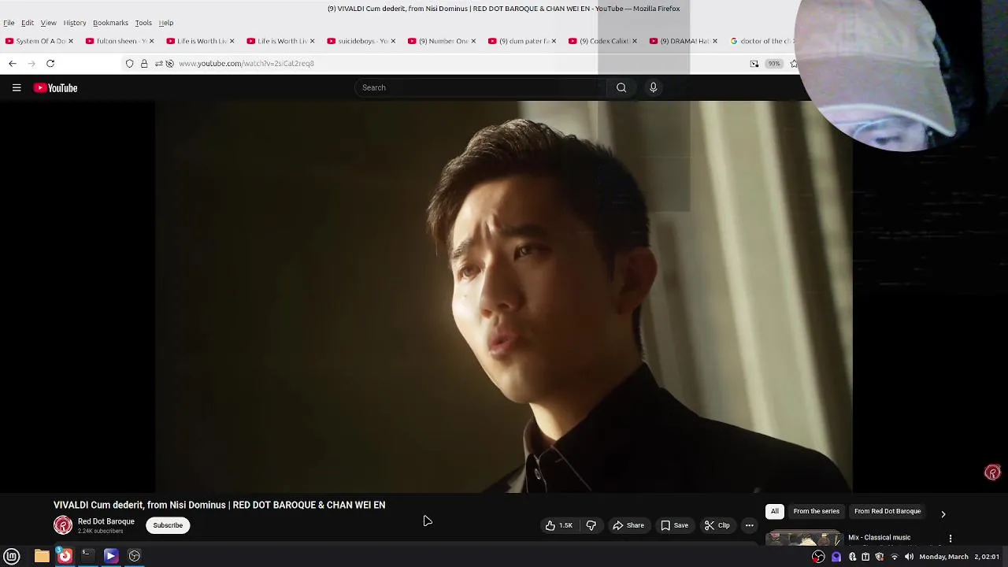Open options menu for Mix - Classical music
1008x567 pixels.
click(951, 539)
